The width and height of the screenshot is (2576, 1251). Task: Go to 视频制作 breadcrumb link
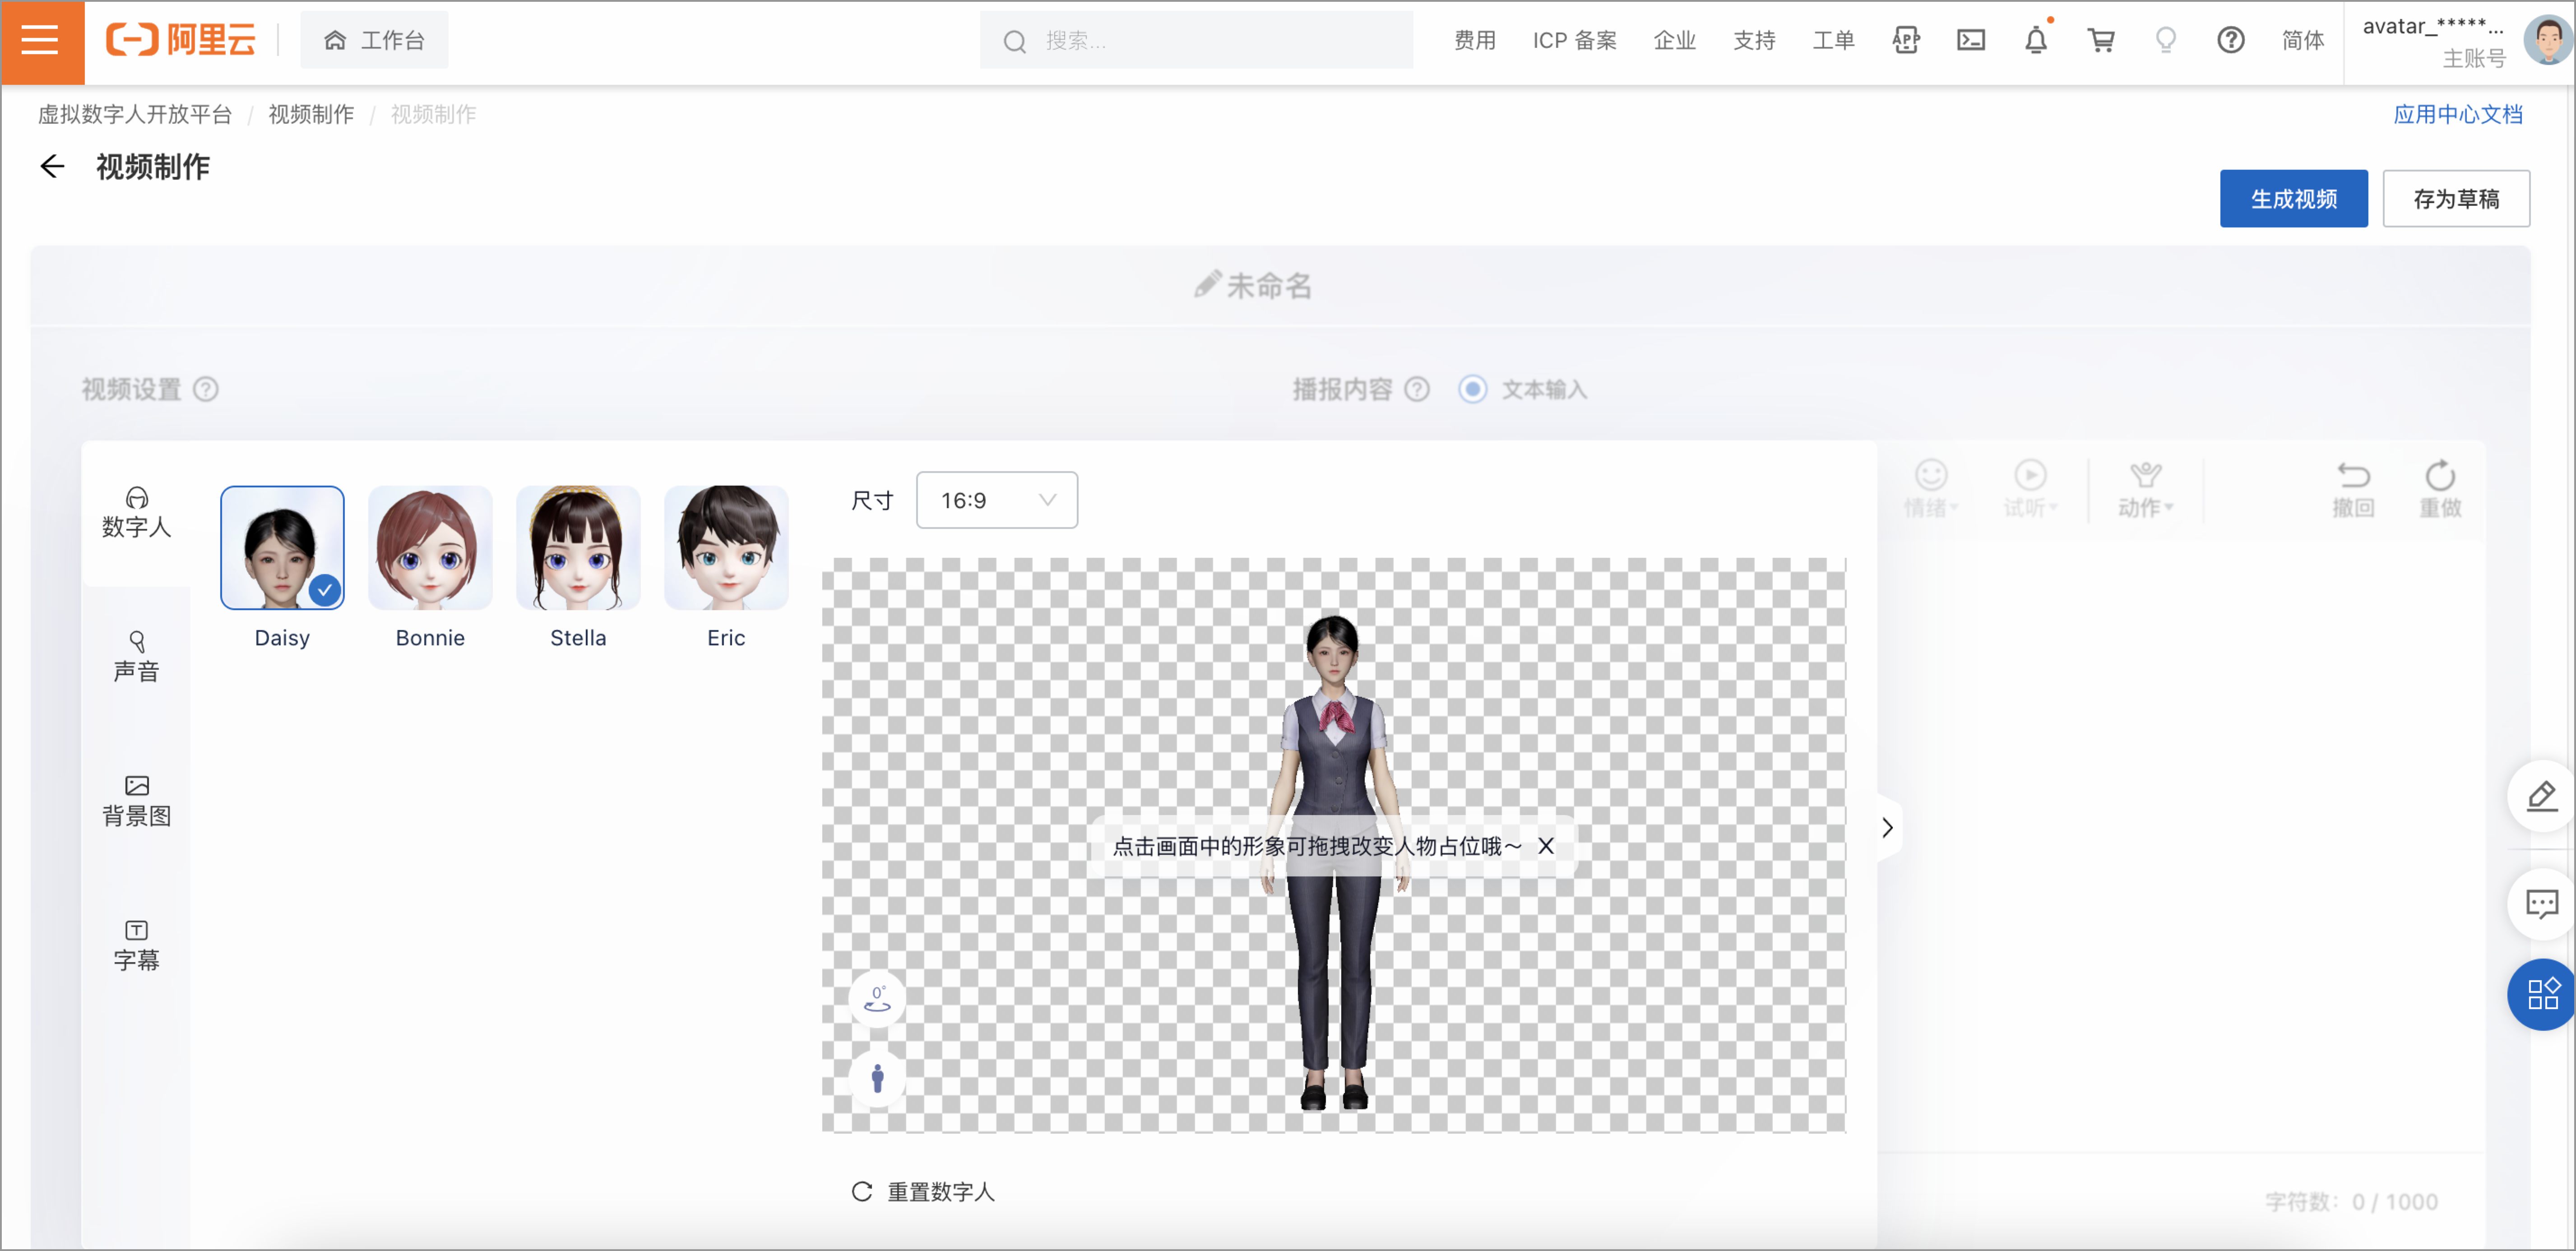coord(311,114)
